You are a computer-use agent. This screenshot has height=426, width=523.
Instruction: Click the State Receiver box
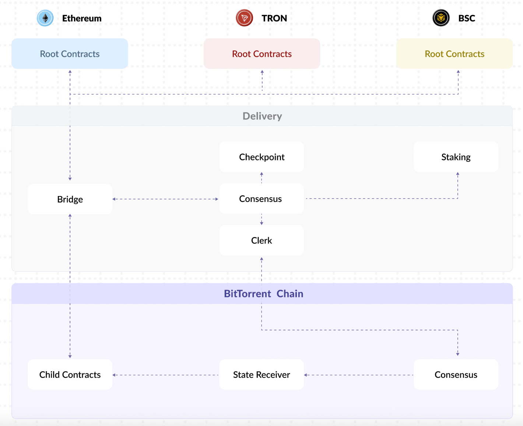pyautogui.click(x=261, y=375)
